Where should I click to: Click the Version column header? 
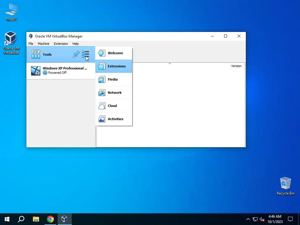tap(236, 66)
